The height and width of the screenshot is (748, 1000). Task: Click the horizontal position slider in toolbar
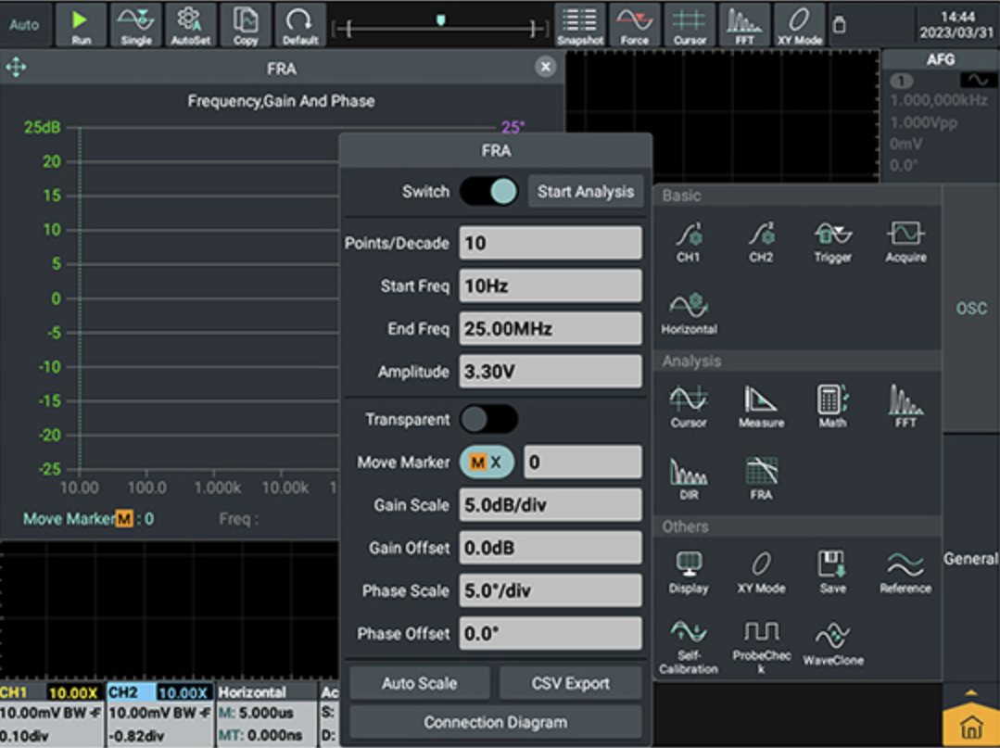coord(441,26)
